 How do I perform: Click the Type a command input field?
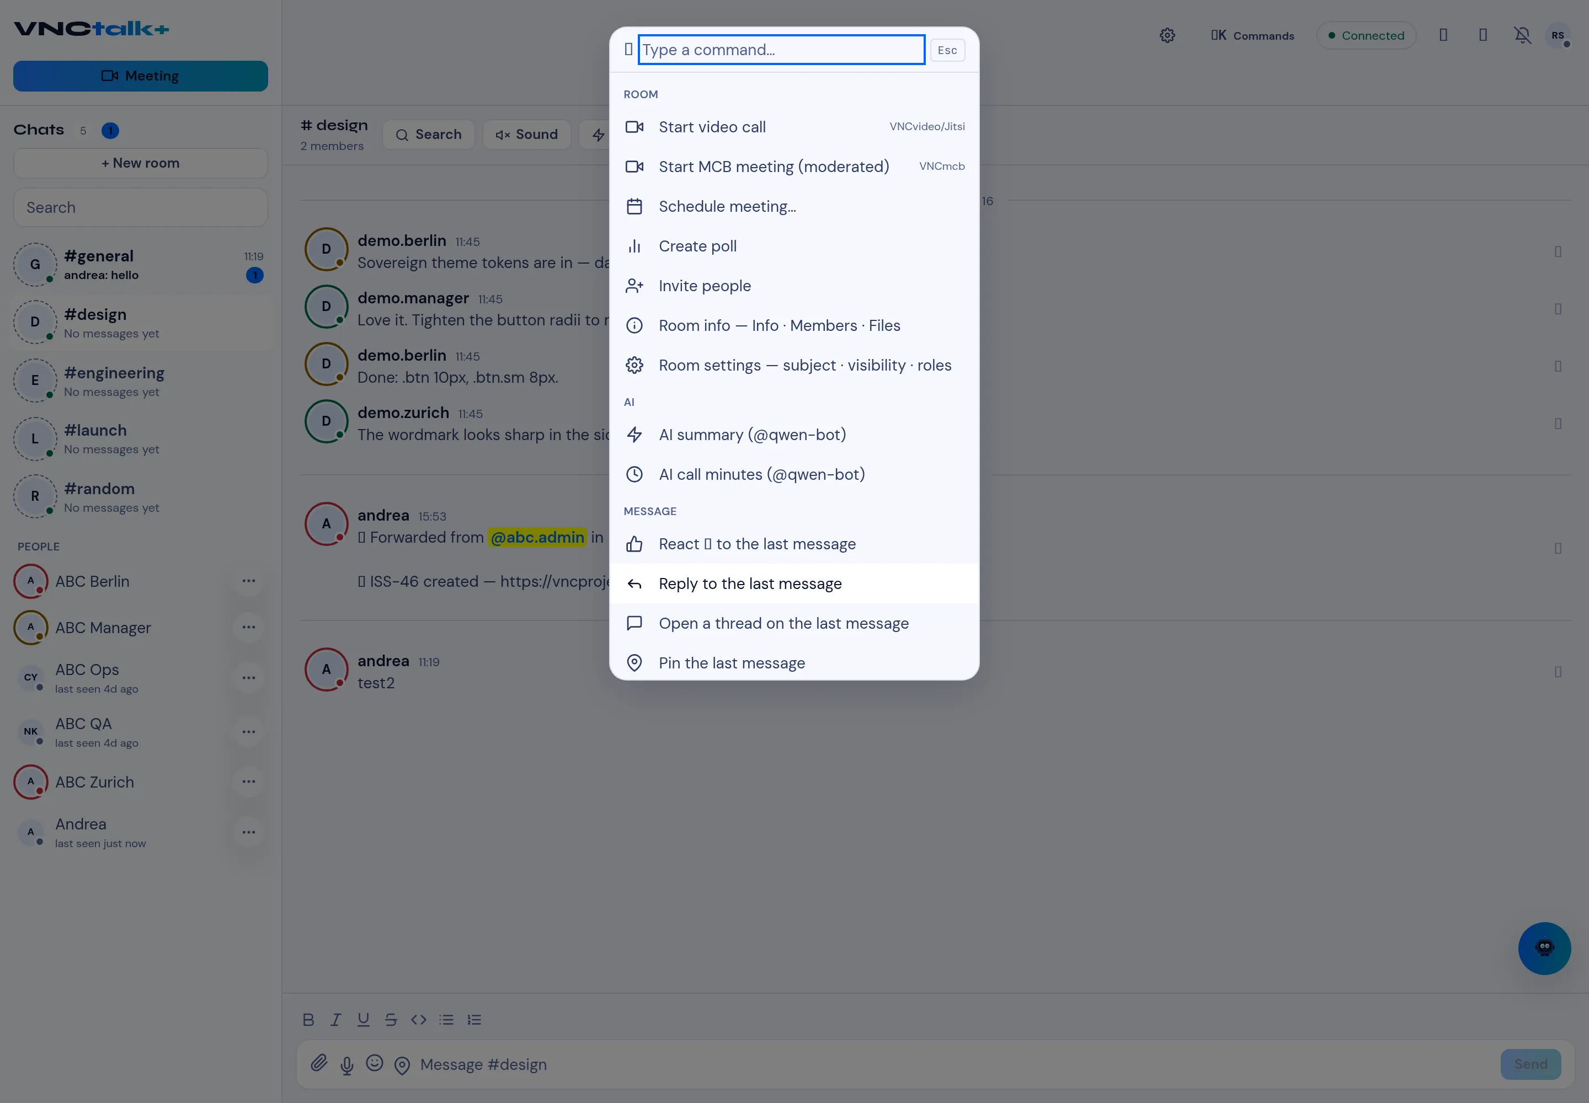click(781, 50)
